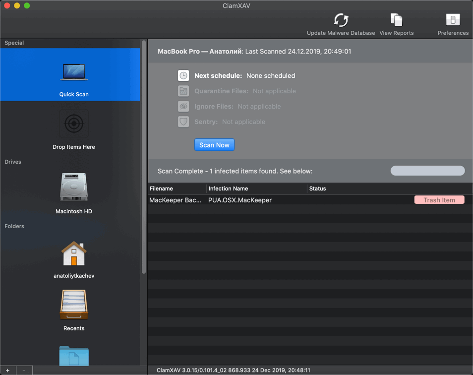Click the scan progress bar
The height and width of the screenshot is (375, 473).
(x=427, y=171)
